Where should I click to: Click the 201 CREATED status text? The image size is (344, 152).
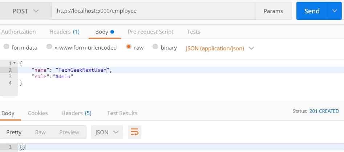point(324,111)
